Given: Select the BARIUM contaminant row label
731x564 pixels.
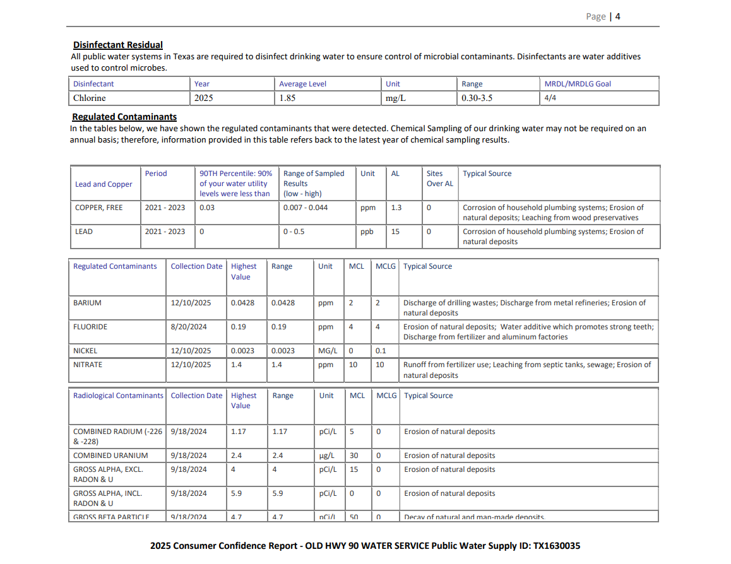Looking at the screenshot, I should pyautogui.click(x=87, y=303).
